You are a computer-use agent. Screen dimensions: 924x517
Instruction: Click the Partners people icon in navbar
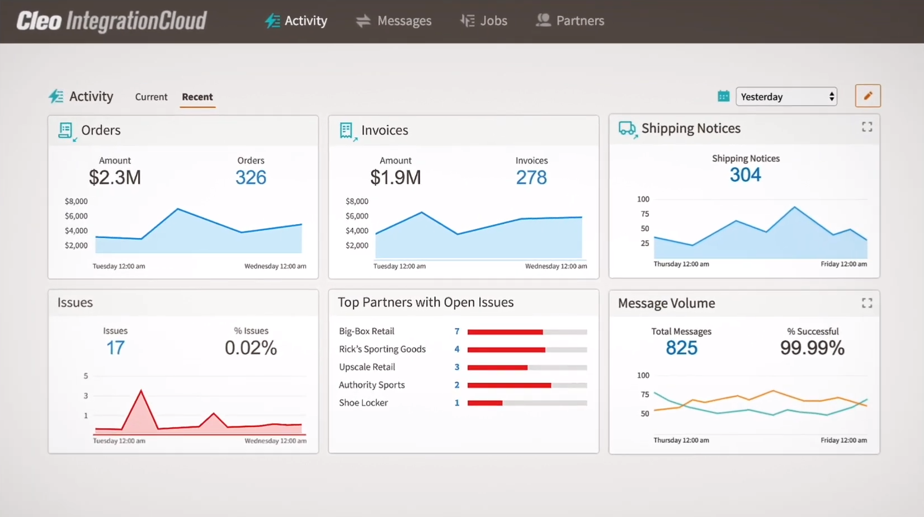click(543, 20)
